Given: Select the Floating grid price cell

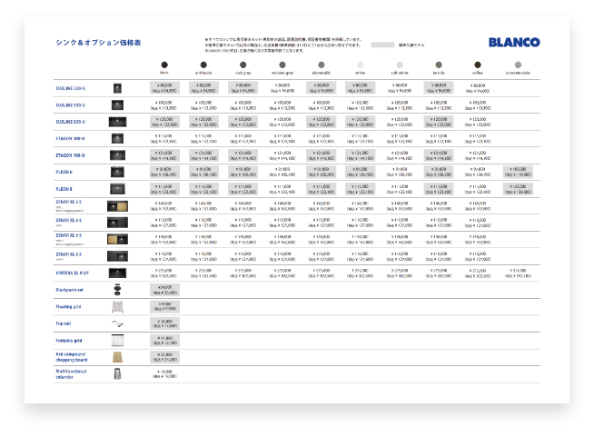Looking at the screenshot, I should click(164, 306).
